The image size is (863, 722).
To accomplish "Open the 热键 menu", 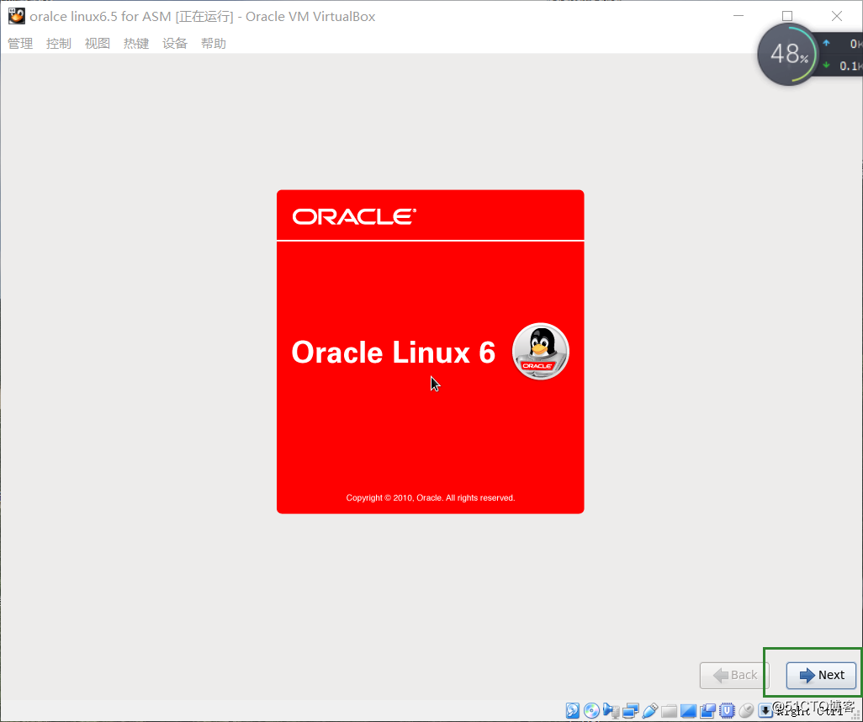I will click(136, 44).
